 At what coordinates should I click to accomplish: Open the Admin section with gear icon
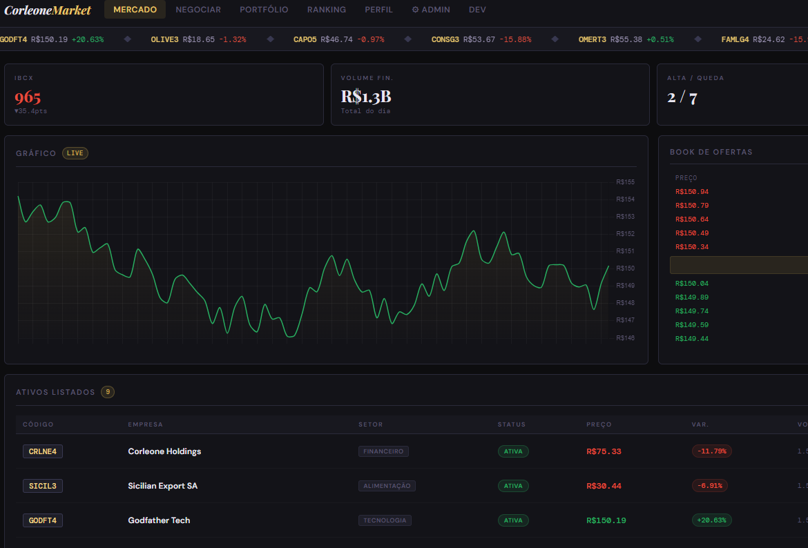(431, 9)
